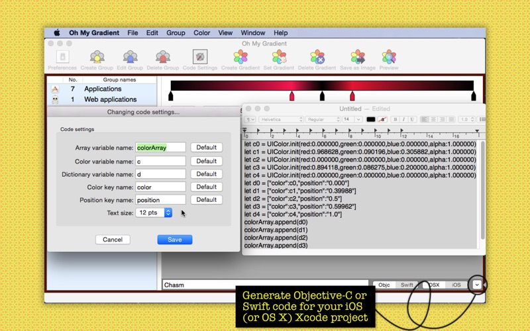Image resolution: width=530 pixels, height=331 pixels.
Task: Select the Swift code language segment
Action: [x=407, y=285]
